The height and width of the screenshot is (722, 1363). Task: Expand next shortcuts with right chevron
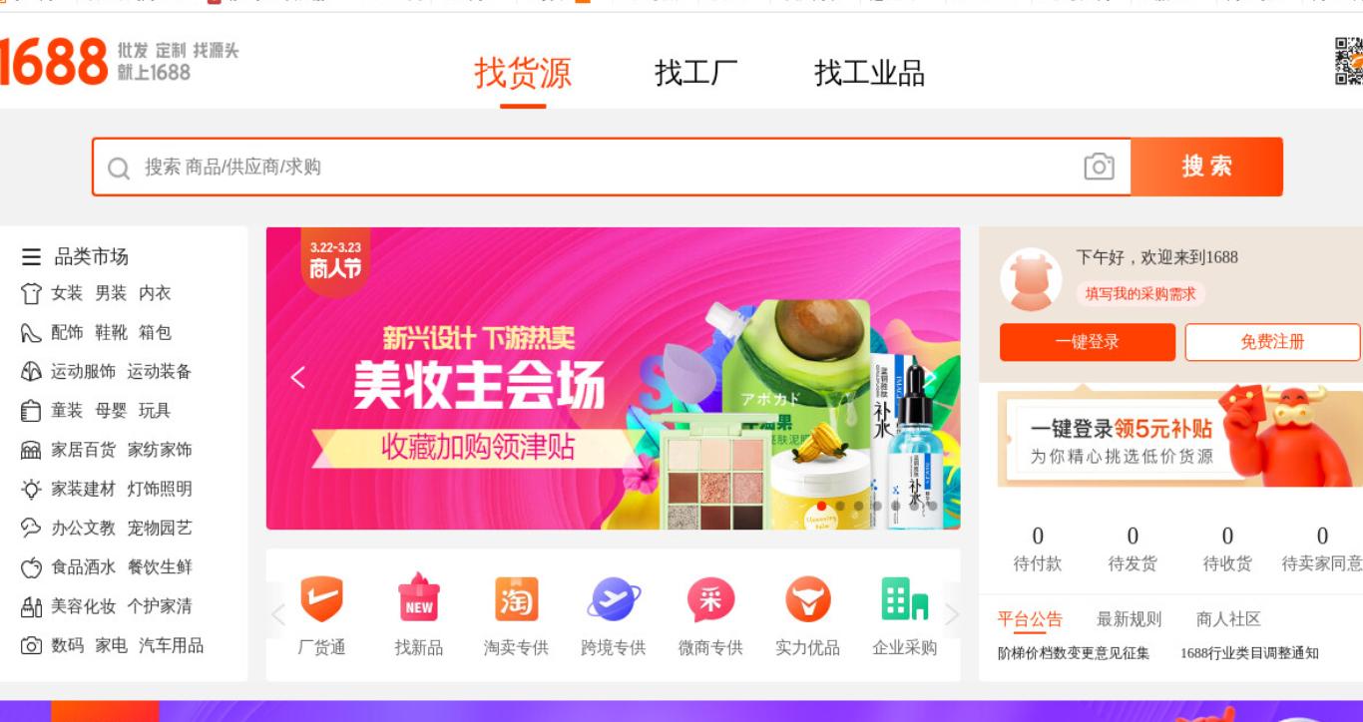(x=951, y=614)
